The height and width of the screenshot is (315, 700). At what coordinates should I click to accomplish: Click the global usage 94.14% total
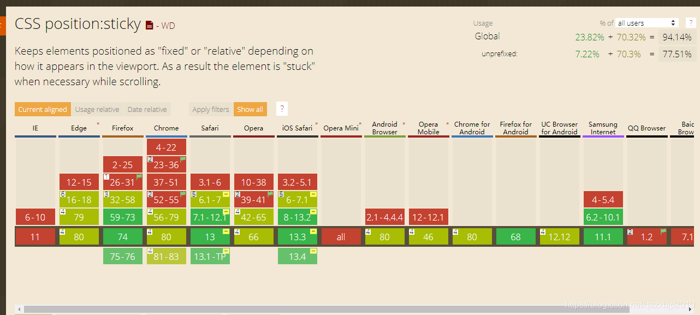(677, 37)
